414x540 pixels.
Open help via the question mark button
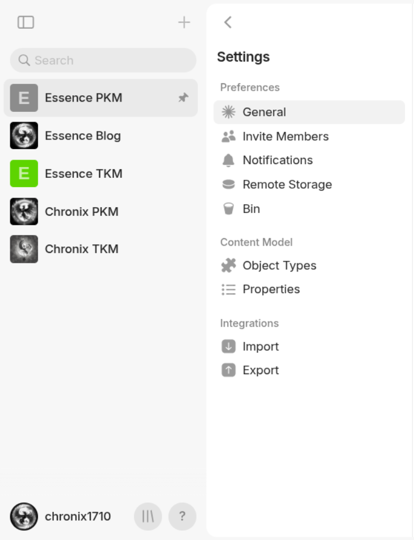point(182,516)
